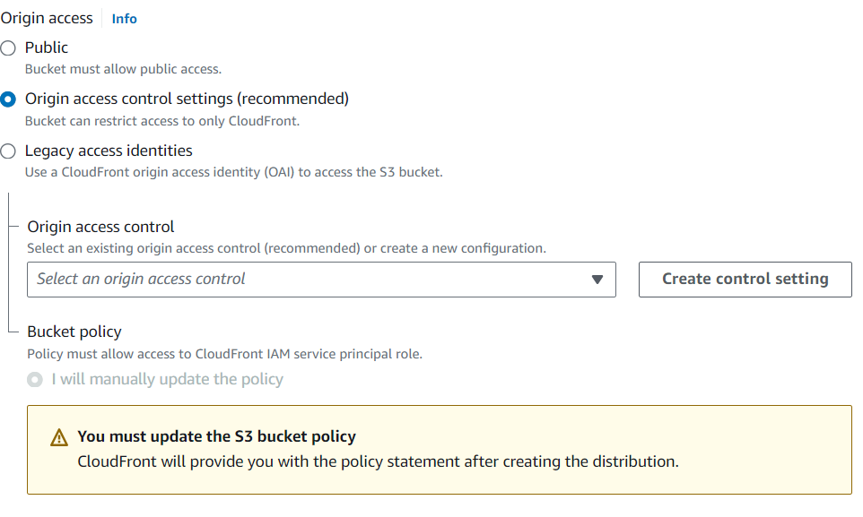
Task: Click the 'Origin access control' subsection label
Action: click(x=100, y=227)
